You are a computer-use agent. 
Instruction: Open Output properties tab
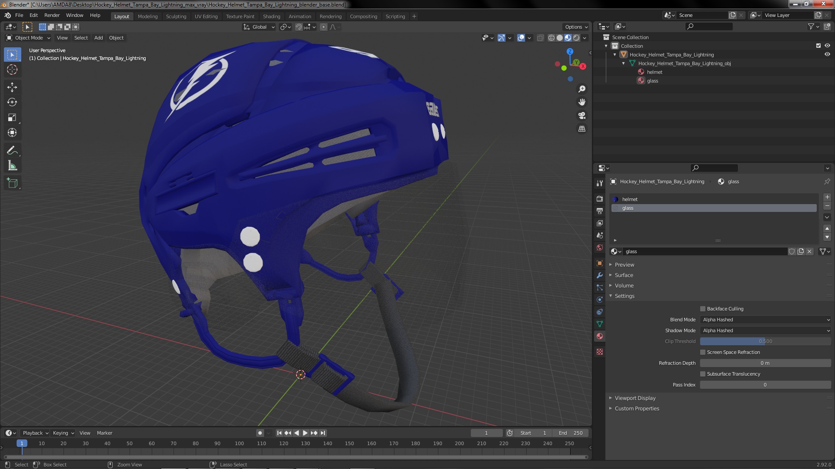coord(600,211)
